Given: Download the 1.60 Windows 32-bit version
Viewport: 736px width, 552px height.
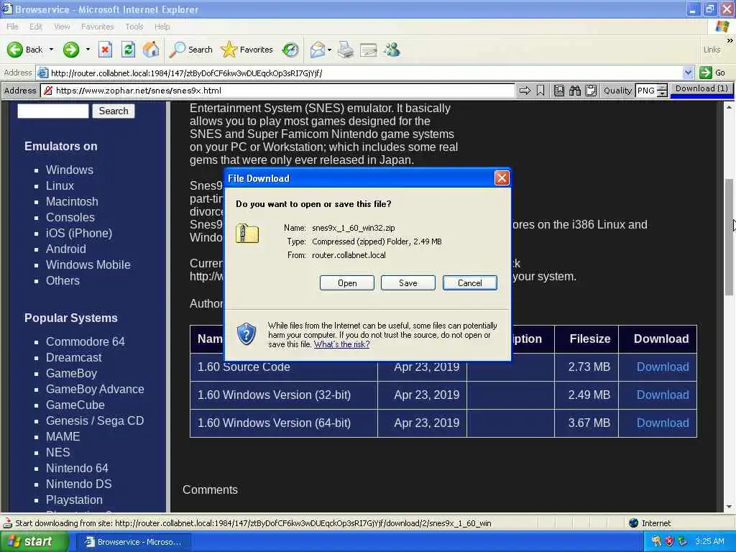Looking at the screenshot, I should (x=662, y=395).
